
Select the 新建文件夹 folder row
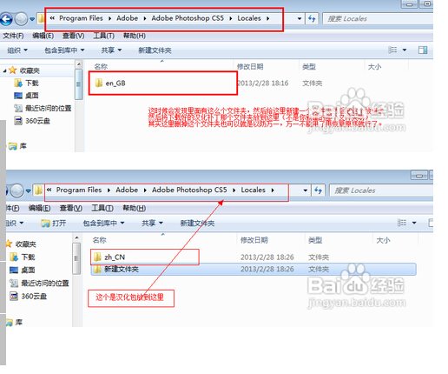pyautogui.click(x=254, y=270)
